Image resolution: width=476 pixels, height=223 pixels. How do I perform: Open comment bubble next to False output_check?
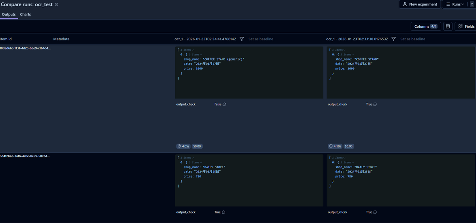coord(225,104)
